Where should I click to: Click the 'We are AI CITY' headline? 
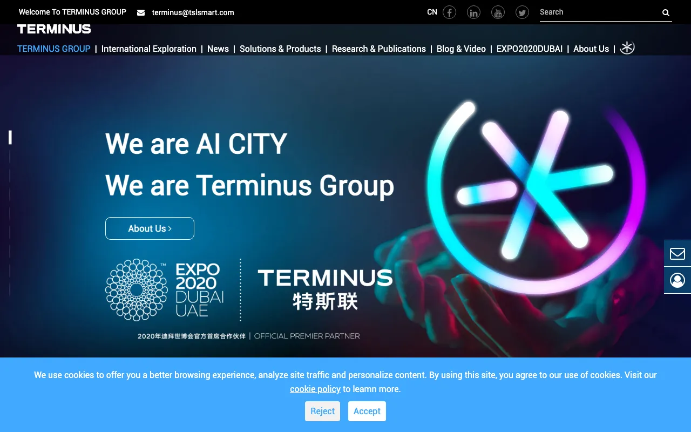click(196, 144)
